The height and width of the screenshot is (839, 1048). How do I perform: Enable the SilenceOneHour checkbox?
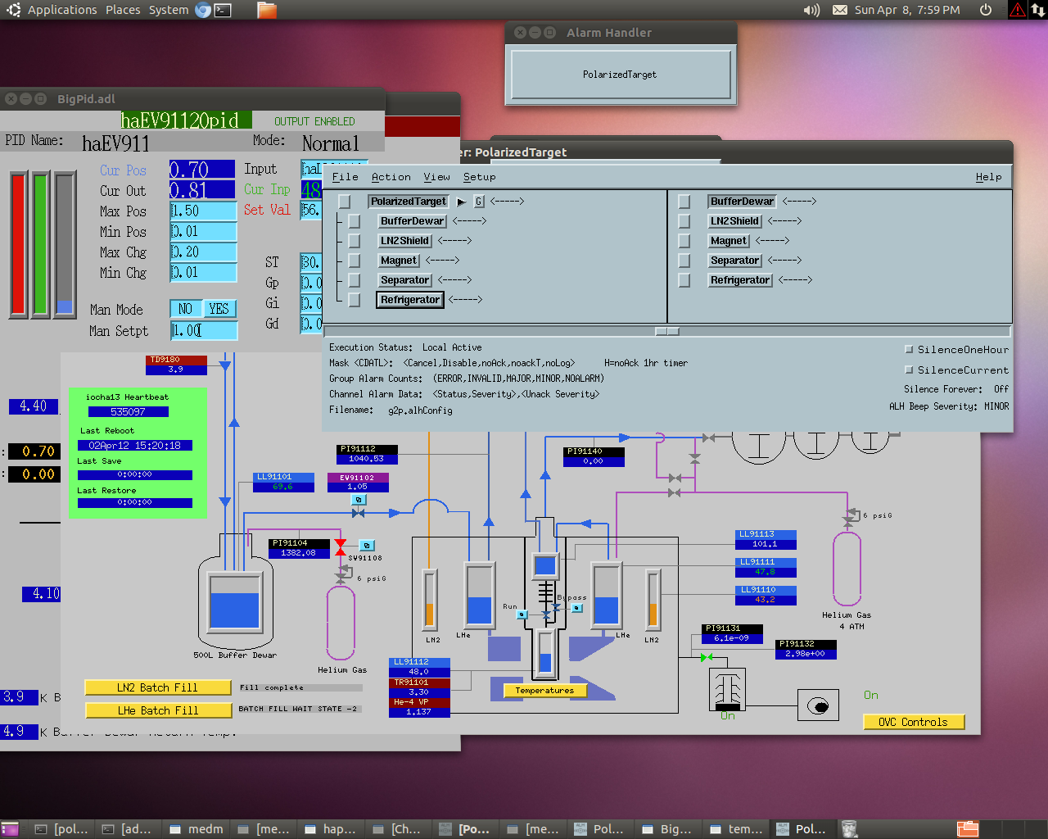click(909, 349)
